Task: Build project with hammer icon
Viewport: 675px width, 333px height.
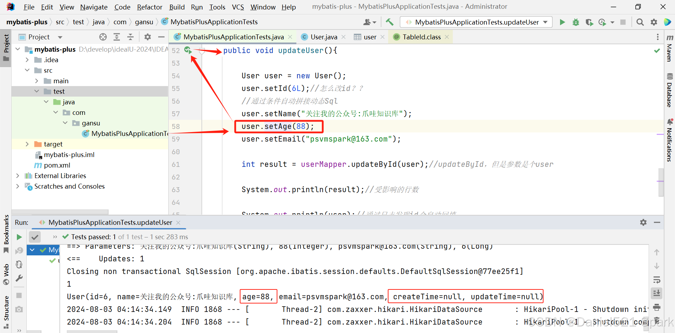Action: click(x=390, y=22)
